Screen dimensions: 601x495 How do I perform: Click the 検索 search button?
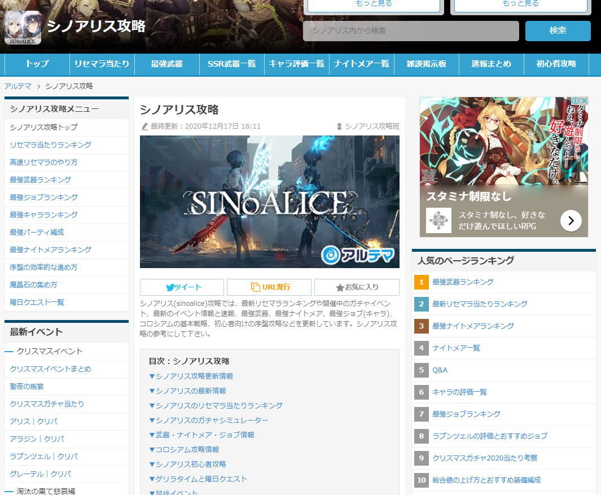click(x=558, y=30)
